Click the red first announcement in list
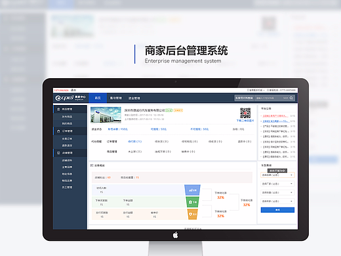Image resolution: width=341 pixels, height=256 pixels. [275, 116]
